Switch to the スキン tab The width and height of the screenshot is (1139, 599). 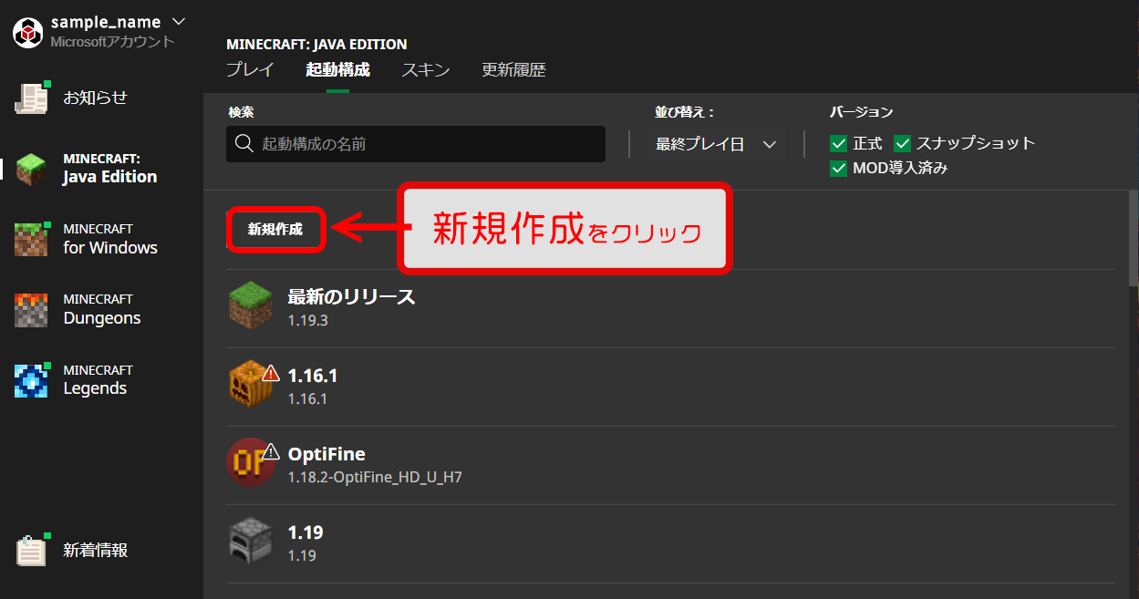click(x=426, y=70)
